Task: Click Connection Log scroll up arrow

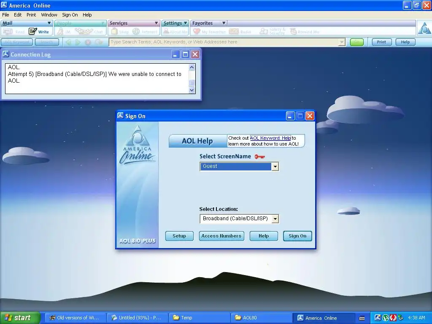Action: [x=192, y=67]
